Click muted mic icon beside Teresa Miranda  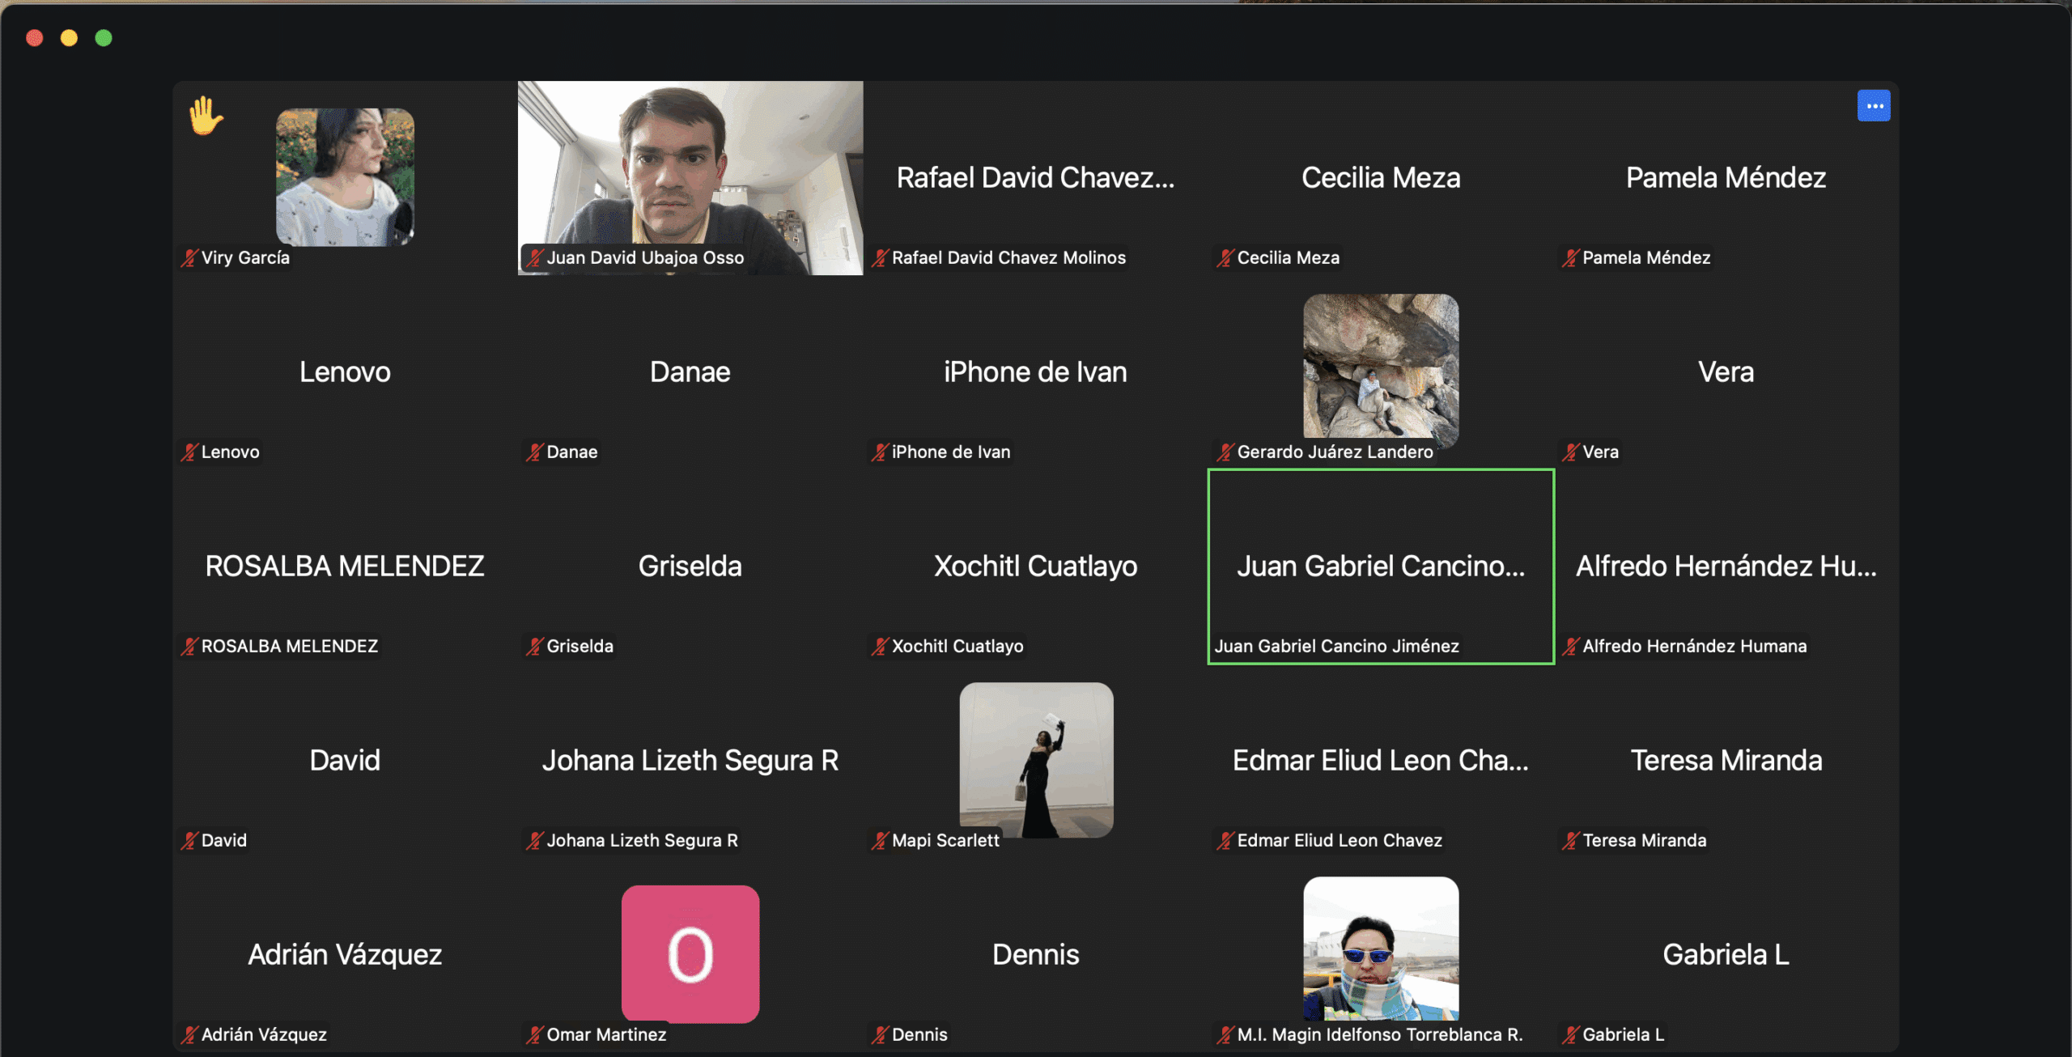1570,841
